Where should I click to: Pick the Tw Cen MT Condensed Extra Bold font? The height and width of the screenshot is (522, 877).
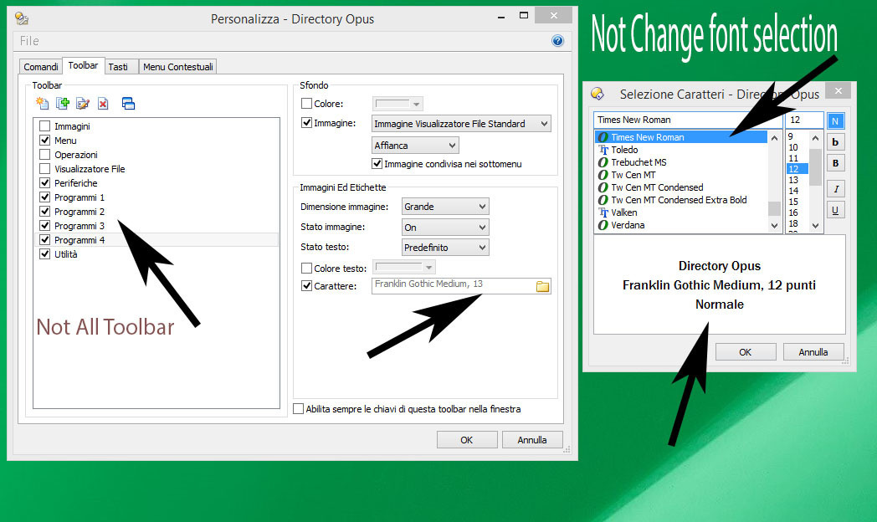pyautogui.click(x=680, y=200)
